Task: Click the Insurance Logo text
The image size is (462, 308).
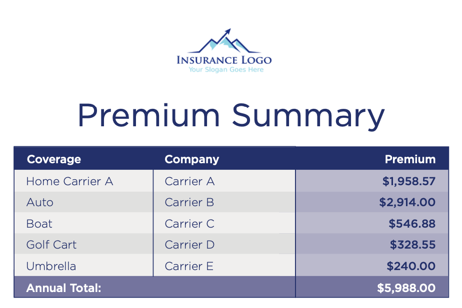Action: point(224,60)
